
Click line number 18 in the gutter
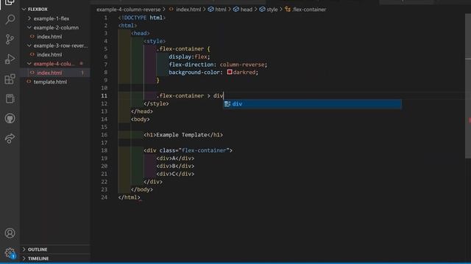(x=104, y=150)
